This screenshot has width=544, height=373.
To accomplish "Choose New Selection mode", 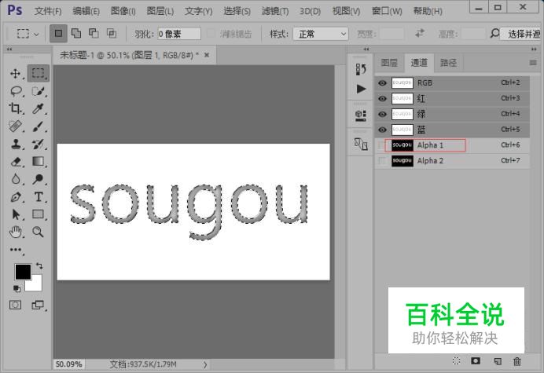I will tap(58, 33).
